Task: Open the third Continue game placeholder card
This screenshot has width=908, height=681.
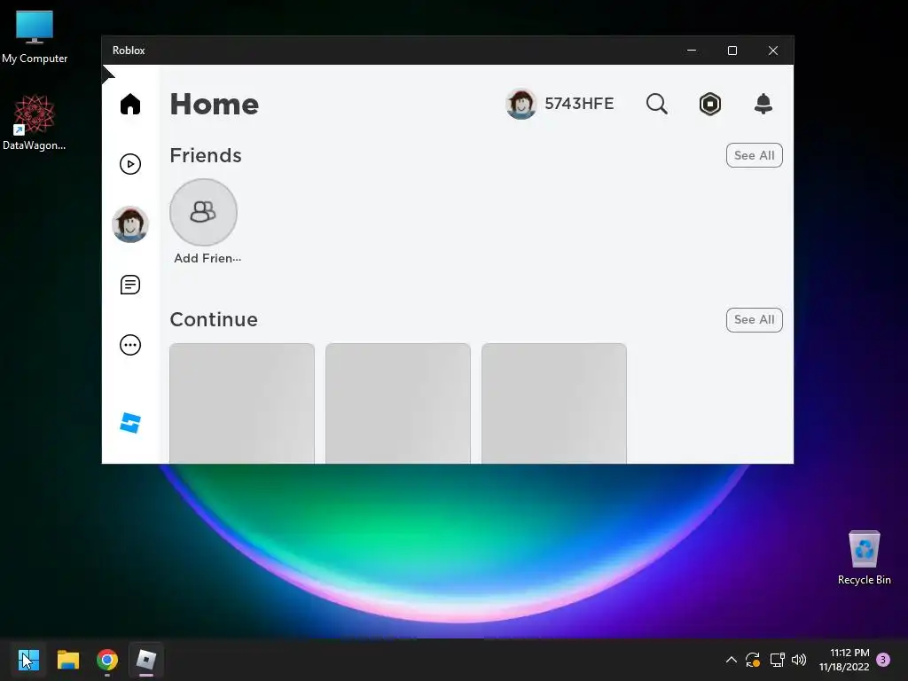Action: pos(554,403)
